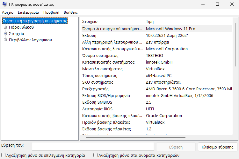
Task: Maximize the Πληροφορίες συστήματος window
Action: pyautogui.click(x=217, y=4)
